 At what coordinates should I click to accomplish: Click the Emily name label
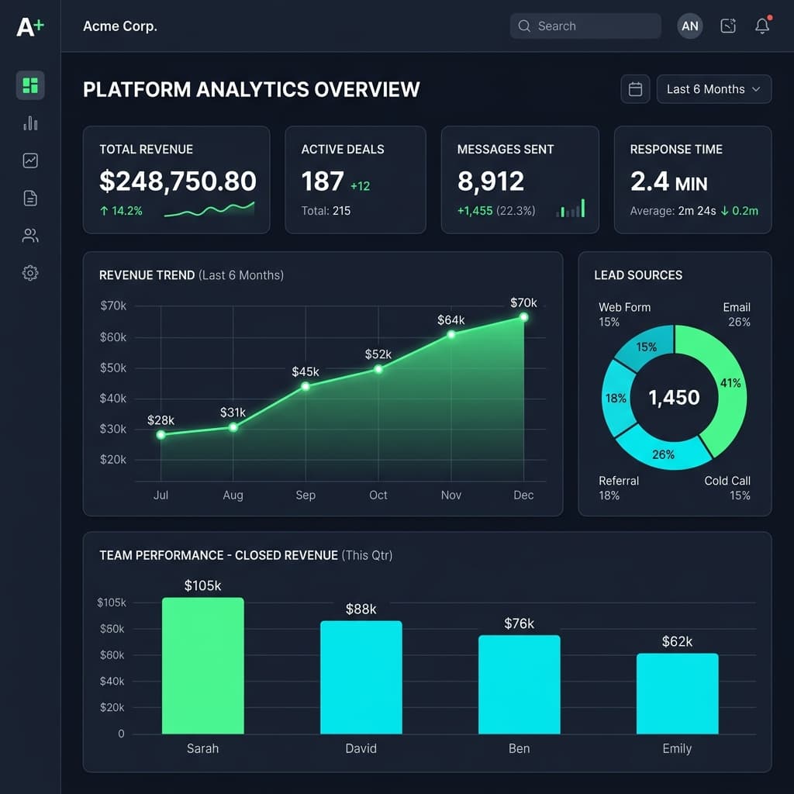tap(677, 748)
